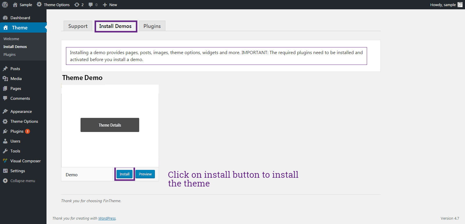Collapse the admin sidebar menu
This screenshot has height=224, width=465.
coord(19,181)
